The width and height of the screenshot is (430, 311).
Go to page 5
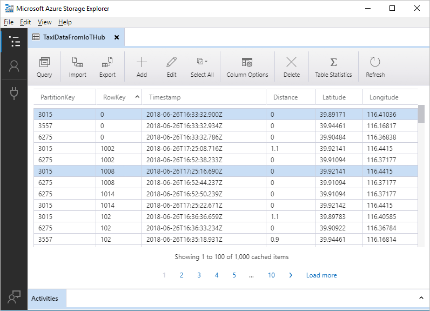coord(234,275)
